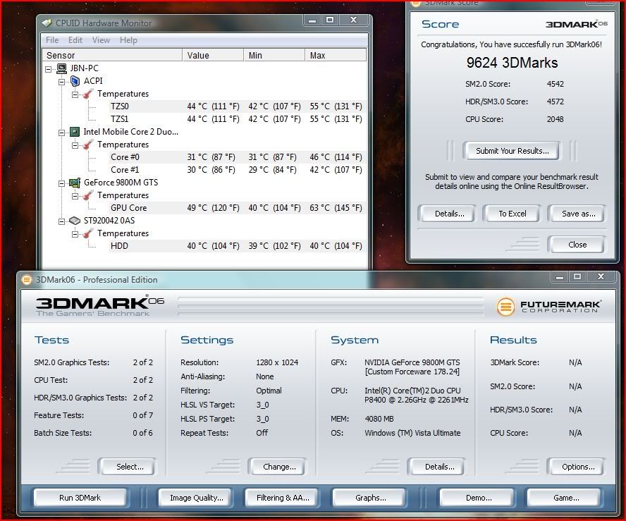
Task: Collapse Temperatures node under Intel Mobile Core
Action: click(x=75, y=145)
